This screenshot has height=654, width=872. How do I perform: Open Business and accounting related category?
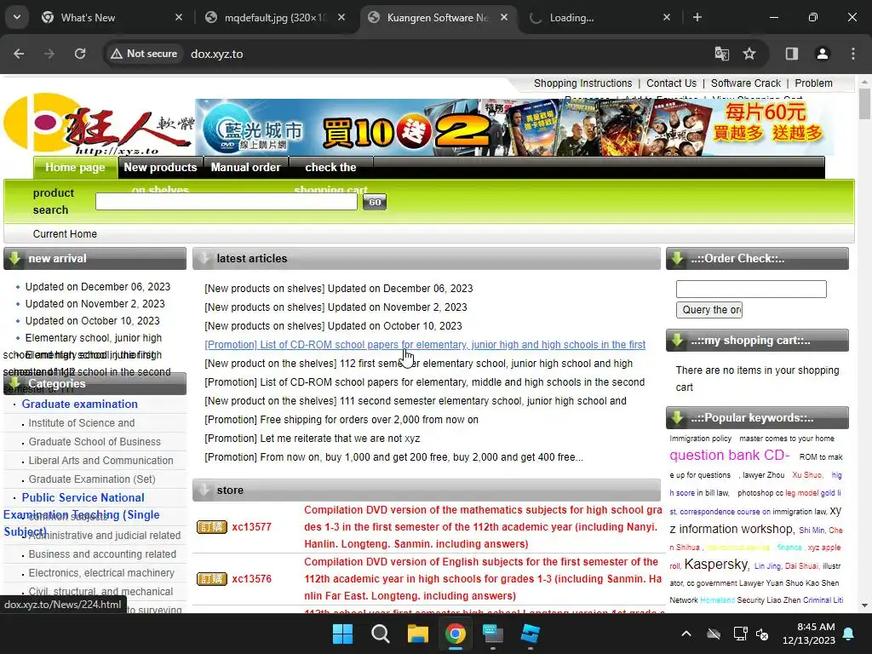point(102,554)
